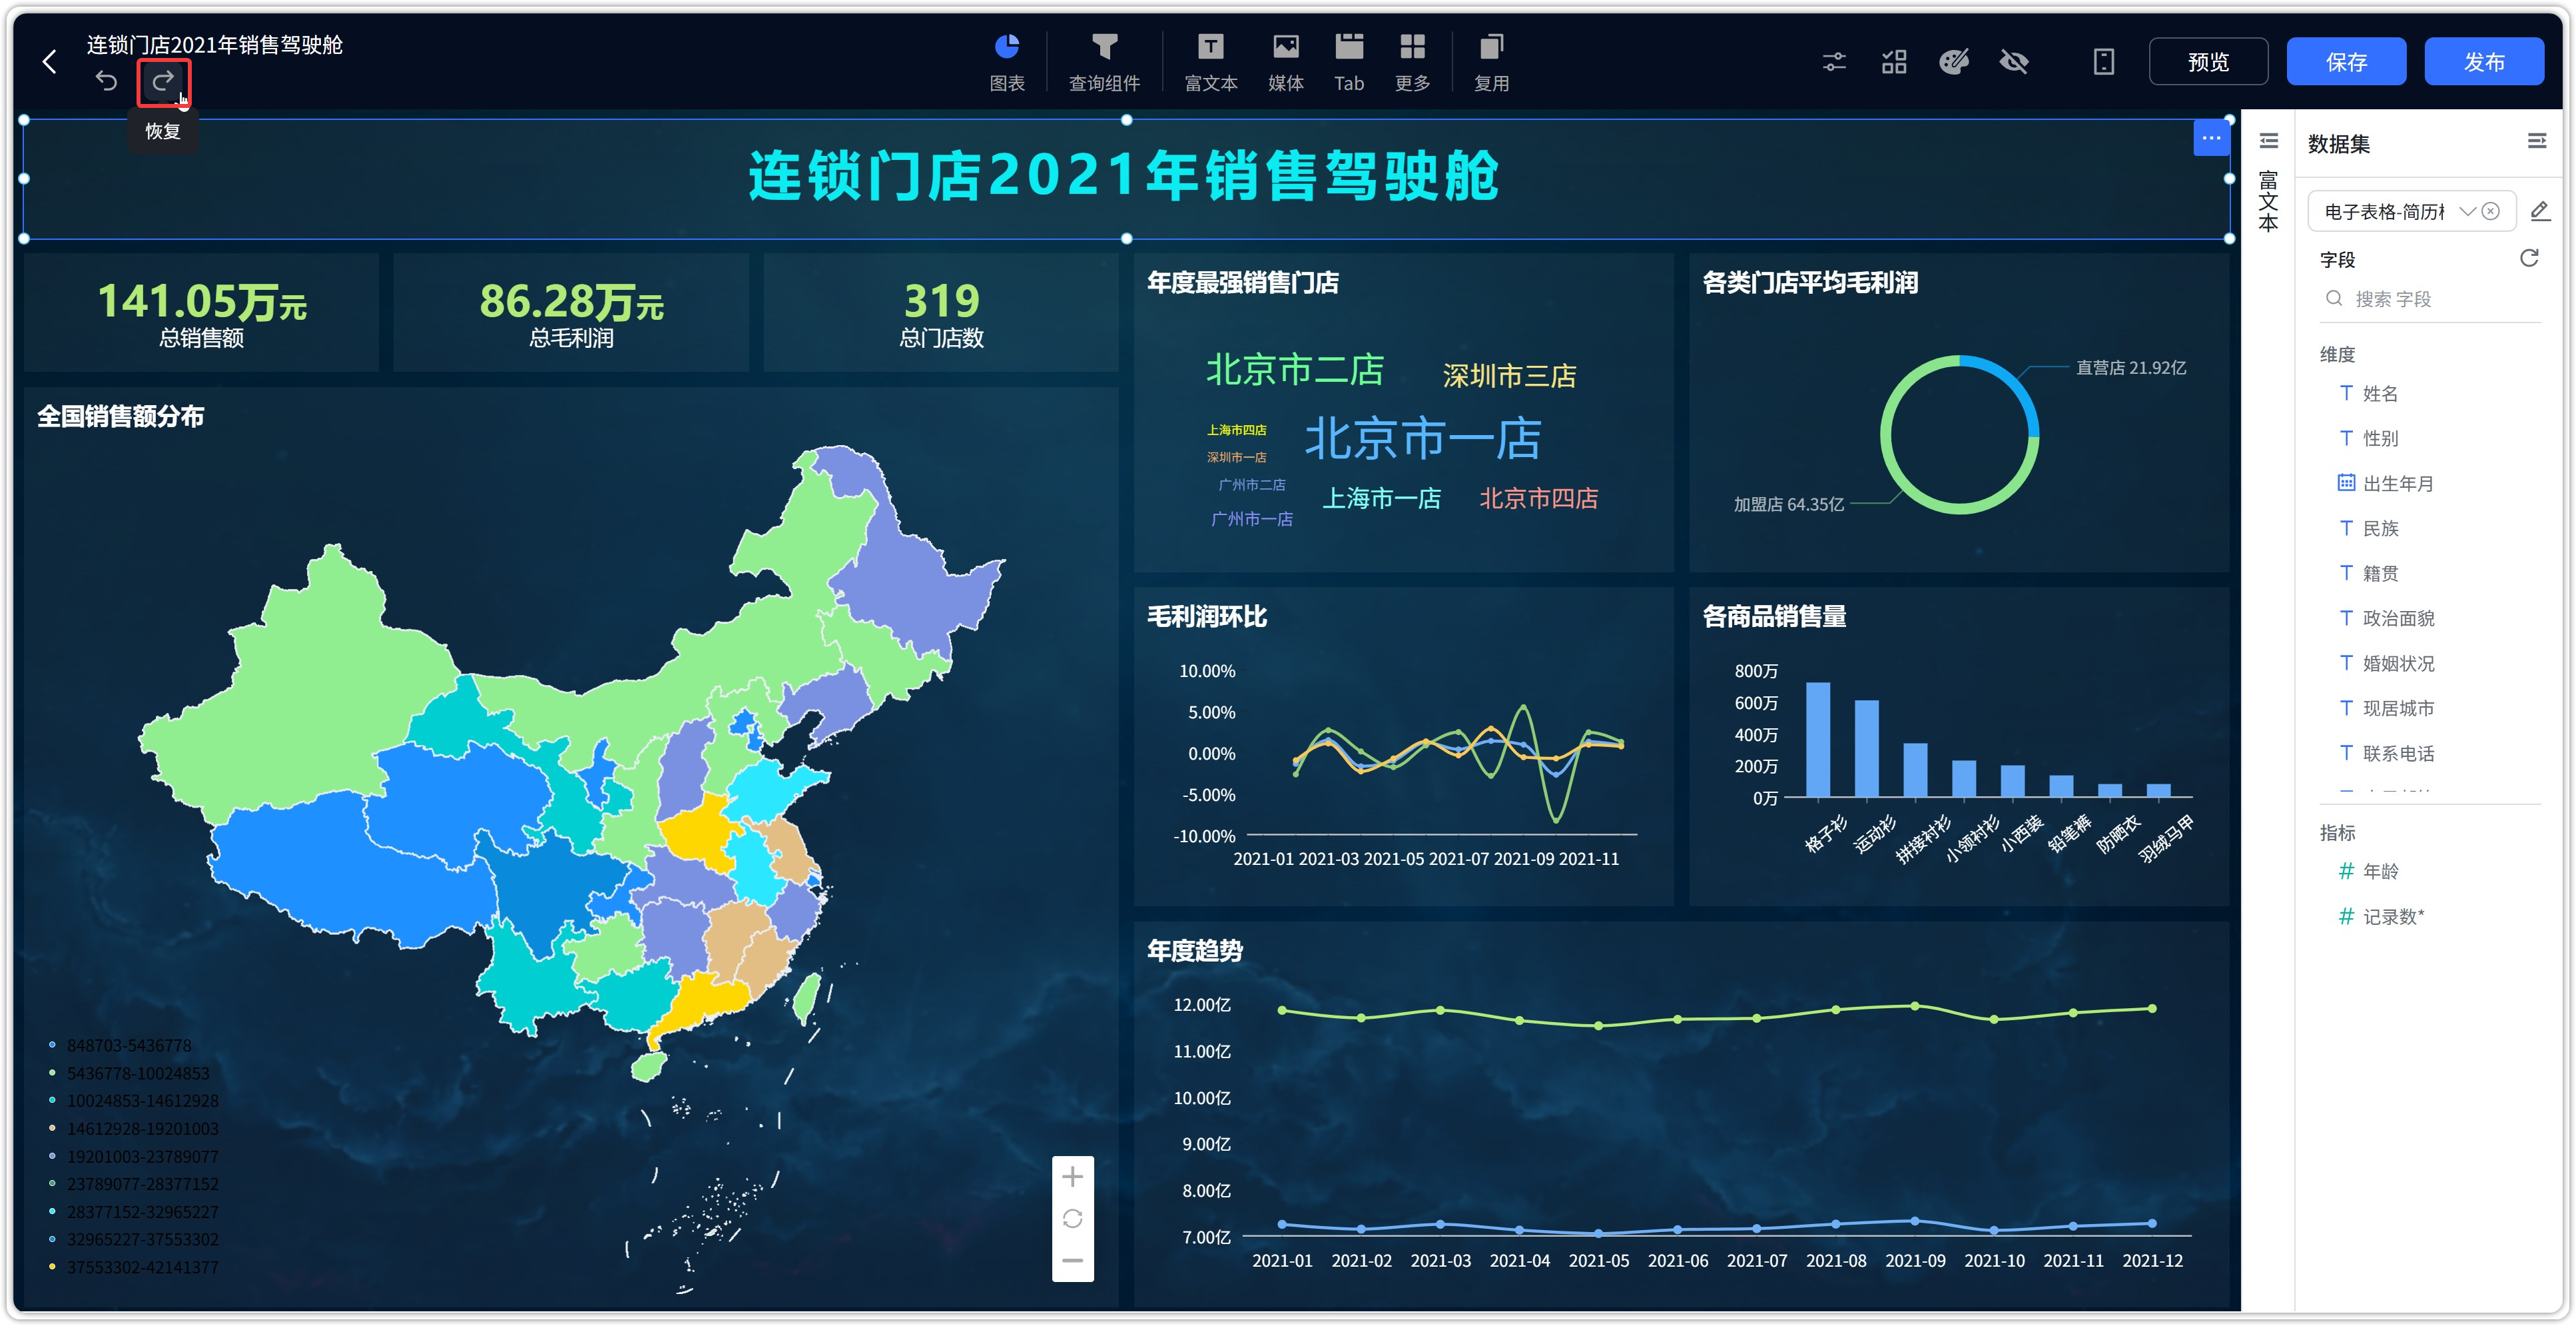Add a chart via 图表
Image resolution: width=2576 pixels, height=1326 pixels.
[x=1006, y=63]
